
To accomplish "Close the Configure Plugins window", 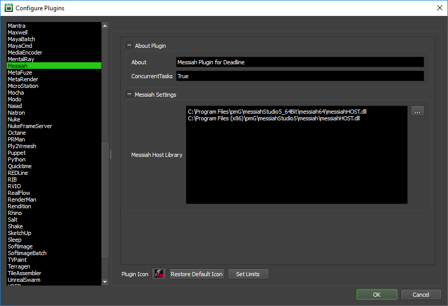I will click(x=440, y=8).
